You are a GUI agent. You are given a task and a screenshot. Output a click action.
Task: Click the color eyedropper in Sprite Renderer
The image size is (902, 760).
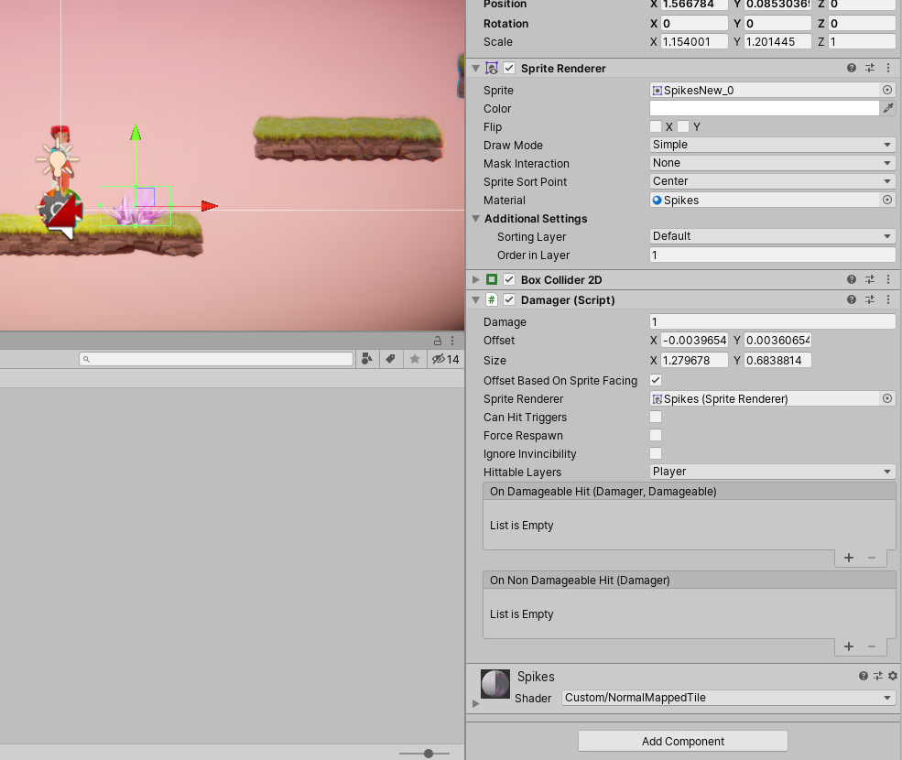coord(887,108)
